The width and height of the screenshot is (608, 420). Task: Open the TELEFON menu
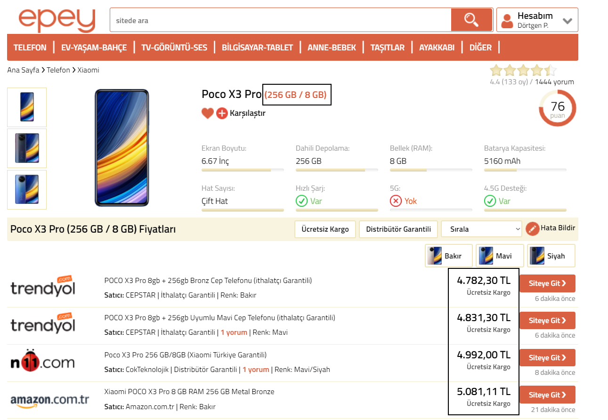point(30,48)
